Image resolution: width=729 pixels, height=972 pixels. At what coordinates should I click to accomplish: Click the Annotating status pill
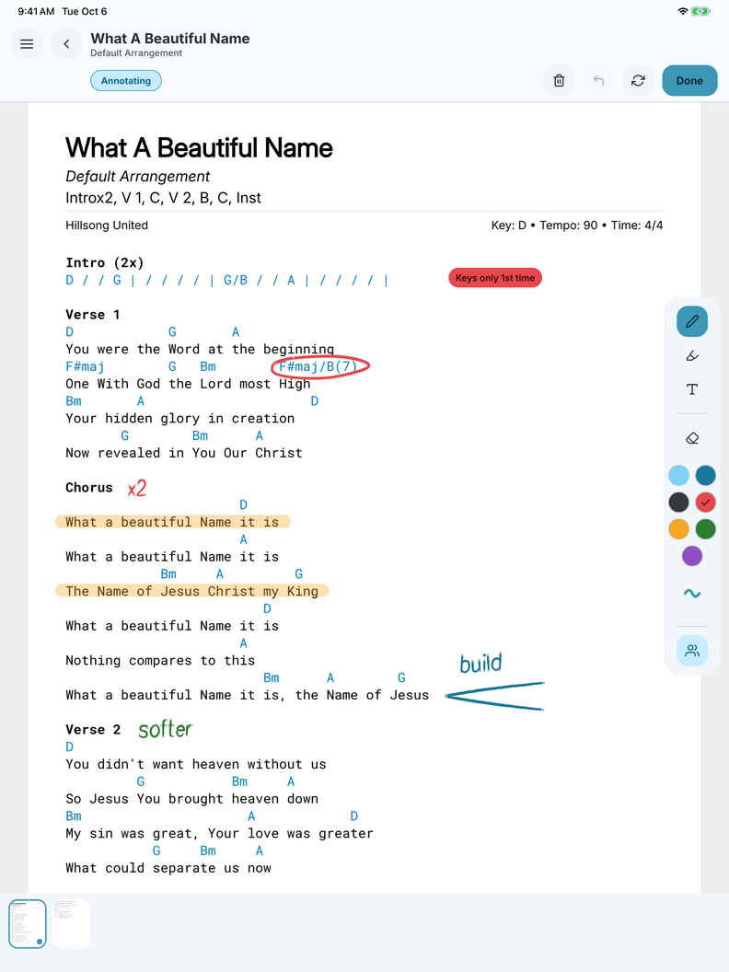126,81
